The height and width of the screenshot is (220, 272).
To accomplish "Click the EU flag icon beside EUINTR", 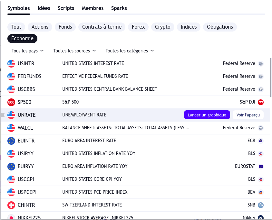I will (11, 141).
